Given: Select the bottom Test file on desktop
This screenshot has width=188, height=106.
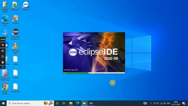Looking at the screenshot, I should 15,88.
